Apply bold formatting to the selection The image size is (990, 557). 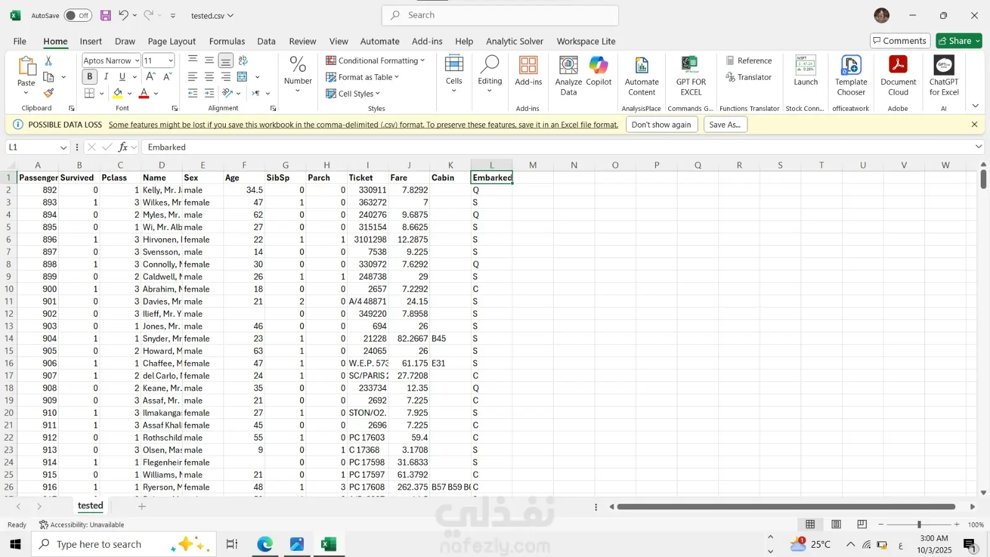[89, 76]
